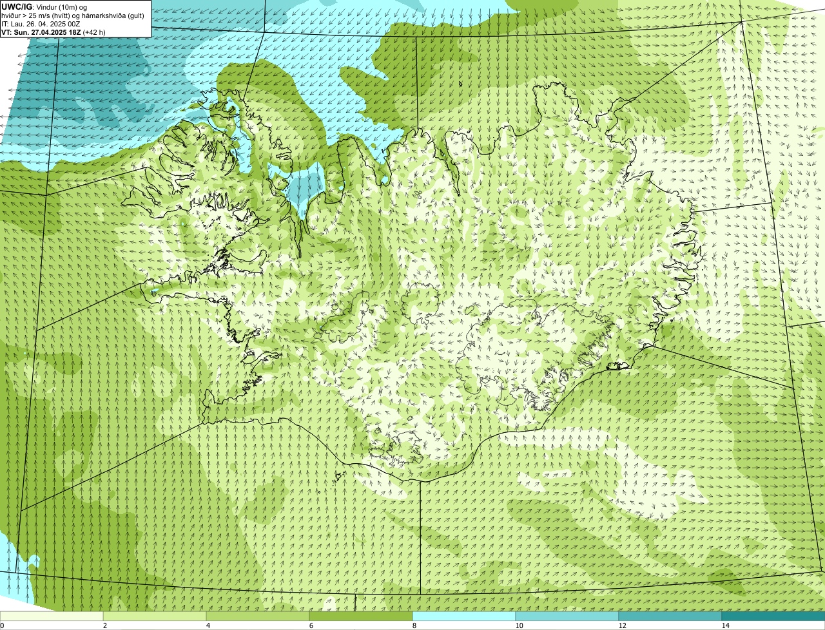Click the pale yellow 0–2 legend swatch
Screen dimensions: 825x630
tap(52, 616)
